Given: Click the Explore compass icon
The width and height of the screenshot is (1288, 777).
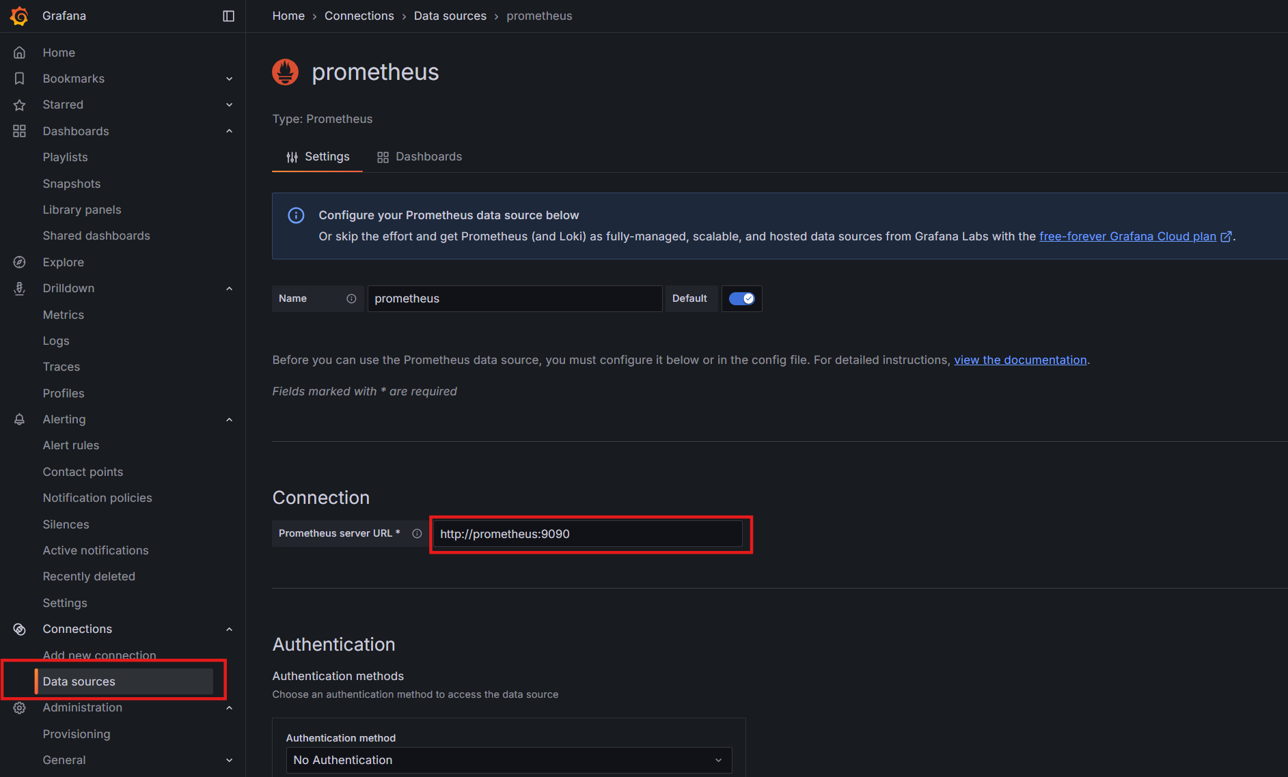Looking at the screenshot, I should pos(19,262).
